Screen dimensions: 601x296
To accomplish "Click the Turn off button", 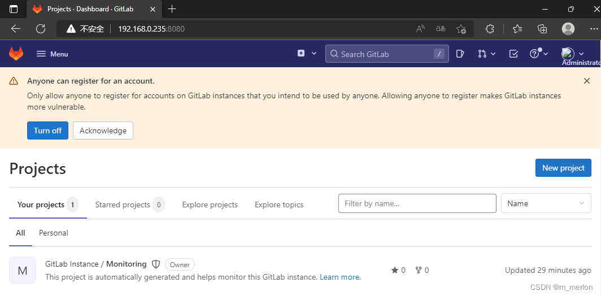I will click(x=47, y=130).
